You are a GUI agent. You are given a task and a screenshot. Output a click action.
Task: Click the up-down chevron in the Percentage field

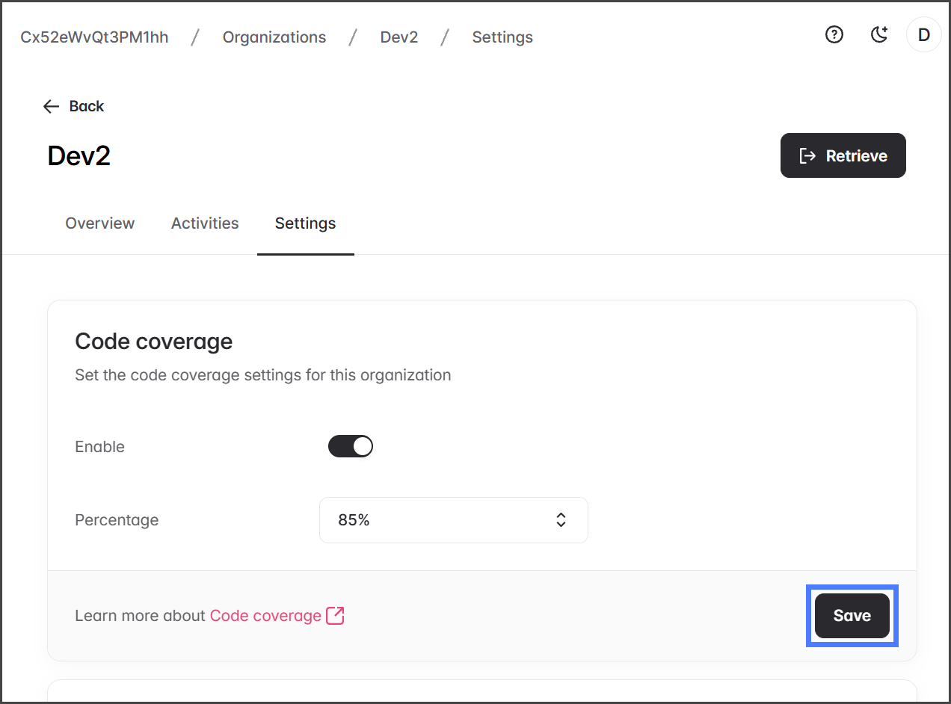pos(561,520)
